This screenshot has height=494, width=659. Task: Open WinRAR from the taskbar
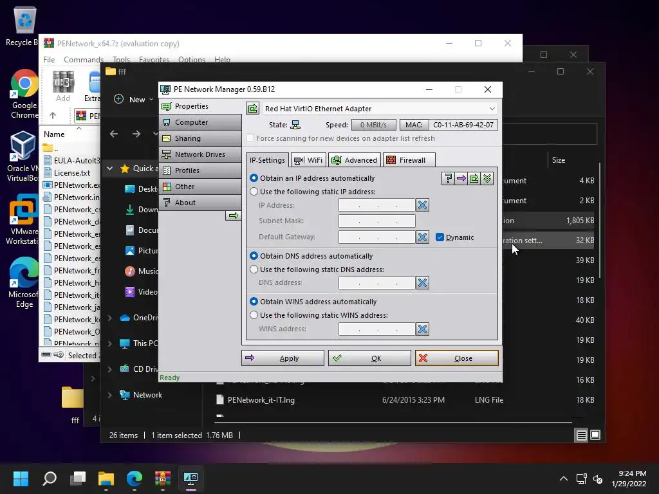pos(163,478)
